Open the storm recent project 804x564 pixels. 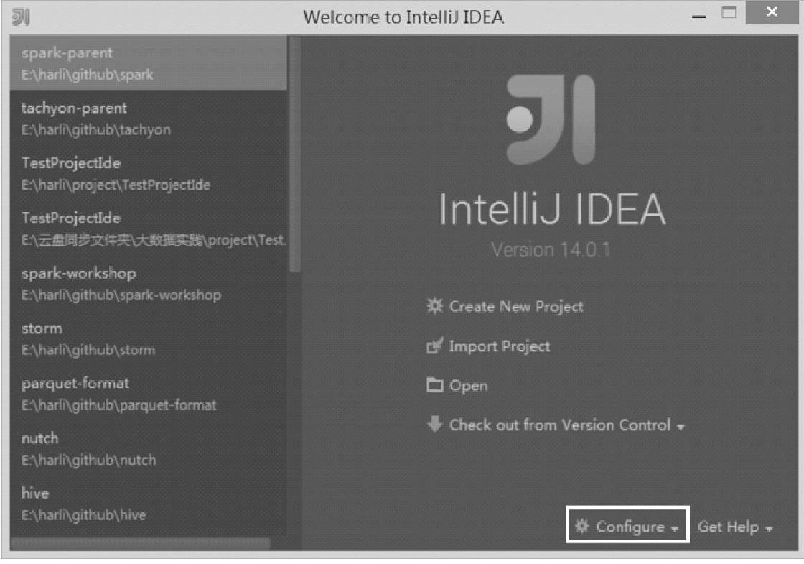pyautogui.click(x=148, y=338)
